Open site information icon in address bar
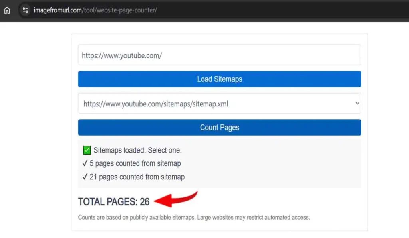Image resolution: width=409 pixels, height=238 pixels. (25, 10)
